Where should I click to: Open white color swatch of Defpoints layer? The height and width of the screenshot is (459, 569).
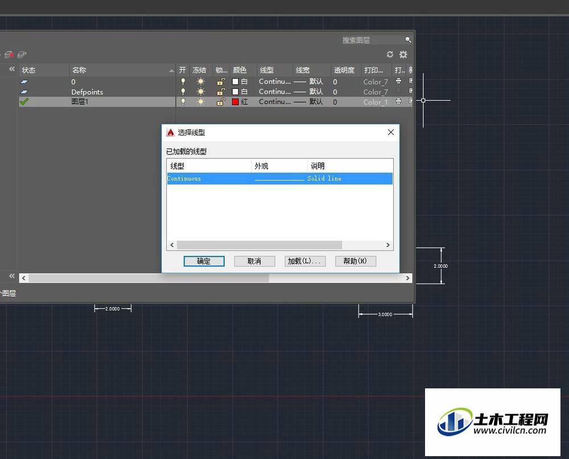pos(235,92)
